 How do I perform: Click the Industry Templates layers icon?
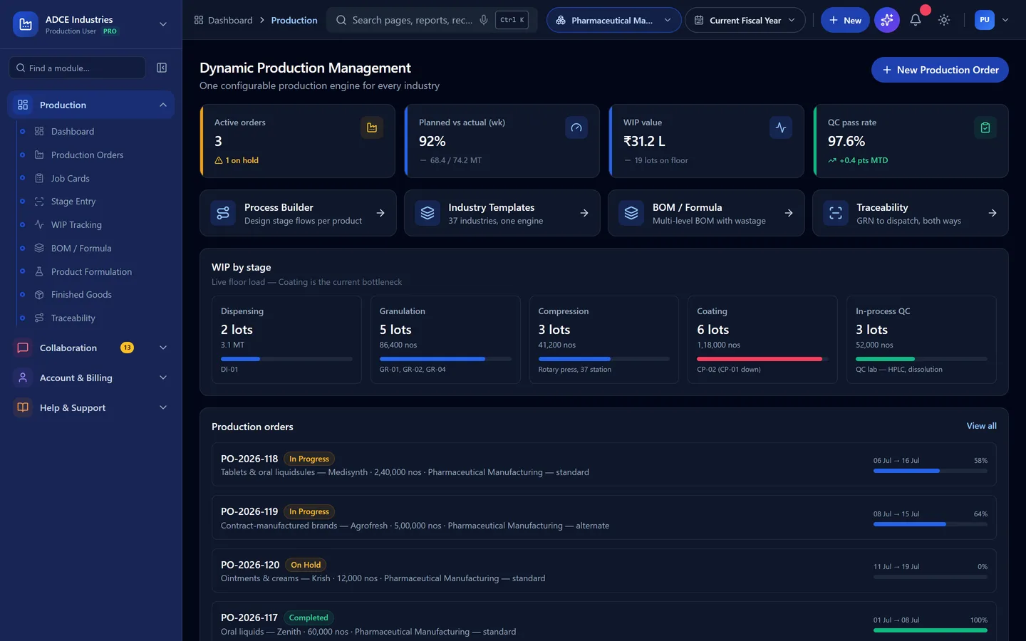(x=427, y=213)
